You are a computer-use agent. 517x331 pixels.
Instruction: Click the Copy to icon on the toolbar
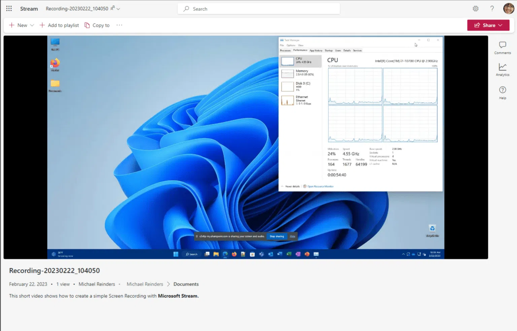click(x=87, y=25)
